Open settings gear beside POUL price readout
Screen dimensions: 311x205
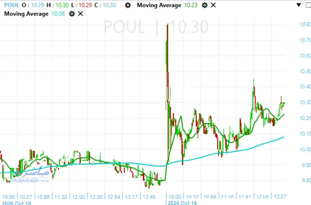click(x=128, y=5)
